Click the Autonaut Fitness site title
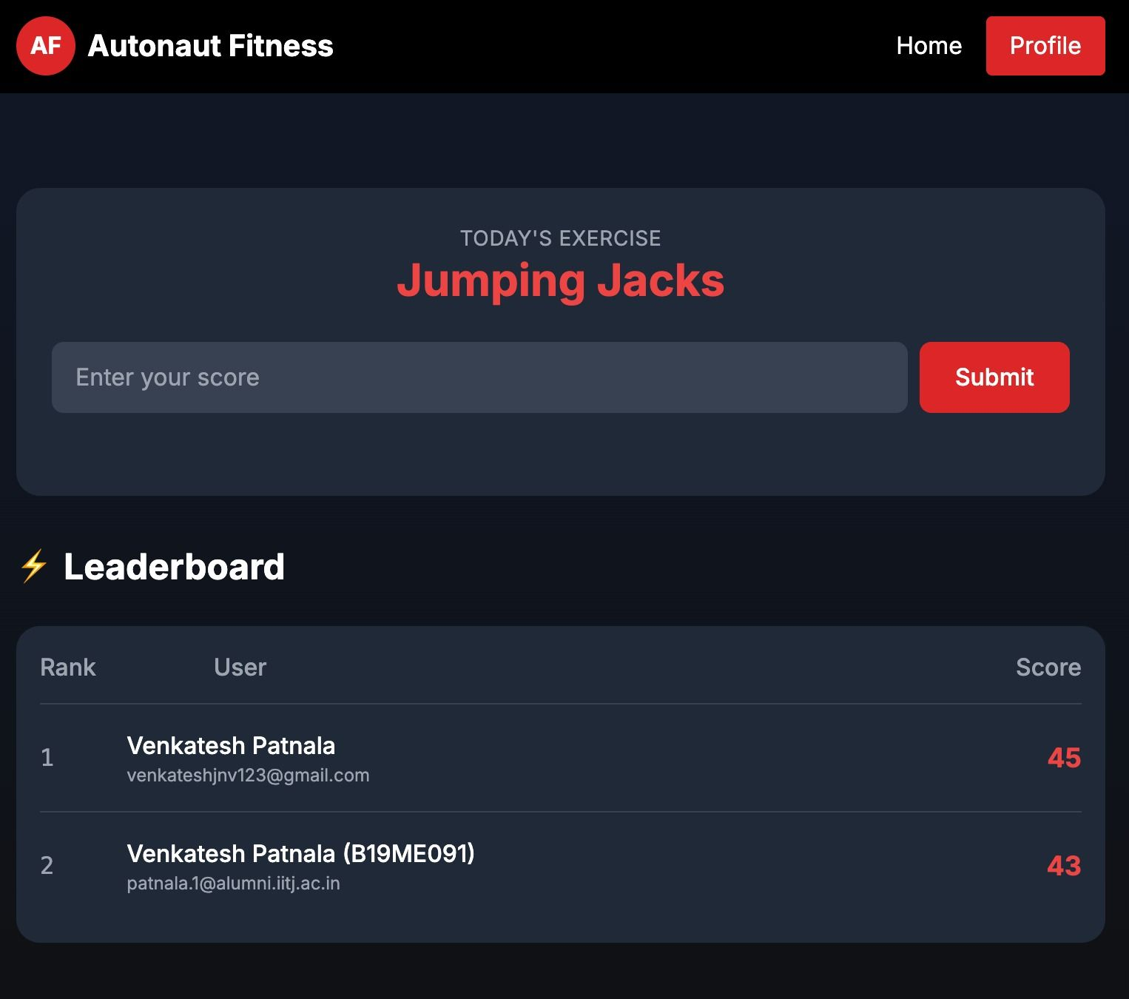Viewport: 1129px width, 999px height. click(x=211, y=45)
